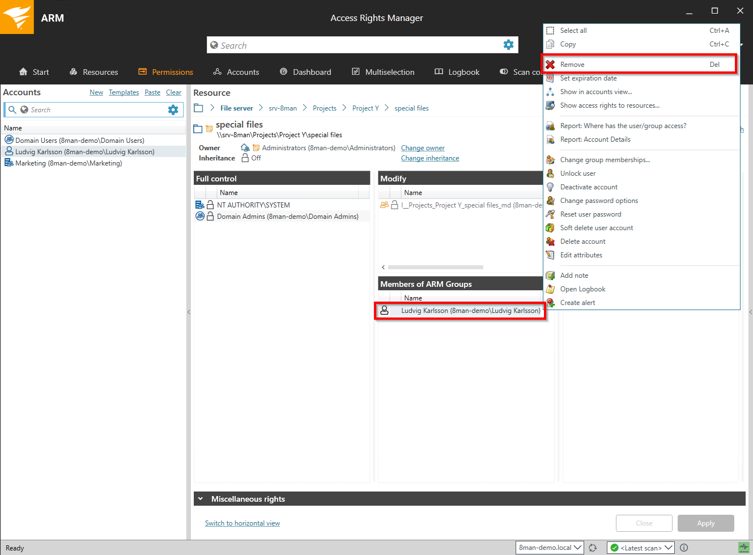753x555 pixels.
Task: Click the info icon in the status bar
Action: click(x=684, y=548)
